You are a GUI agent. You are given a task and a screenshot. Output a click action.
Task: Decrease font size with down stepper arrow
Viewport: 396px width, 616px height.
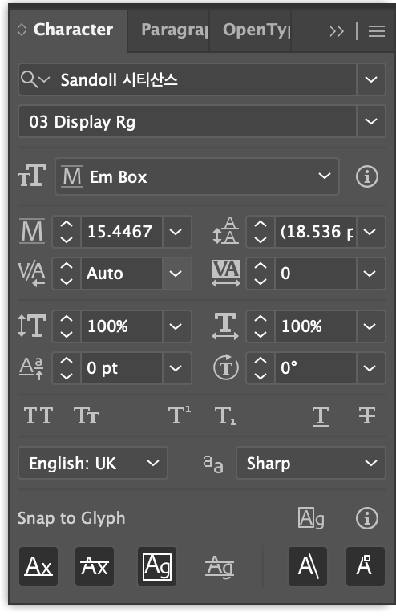click(x=67, y=239)
